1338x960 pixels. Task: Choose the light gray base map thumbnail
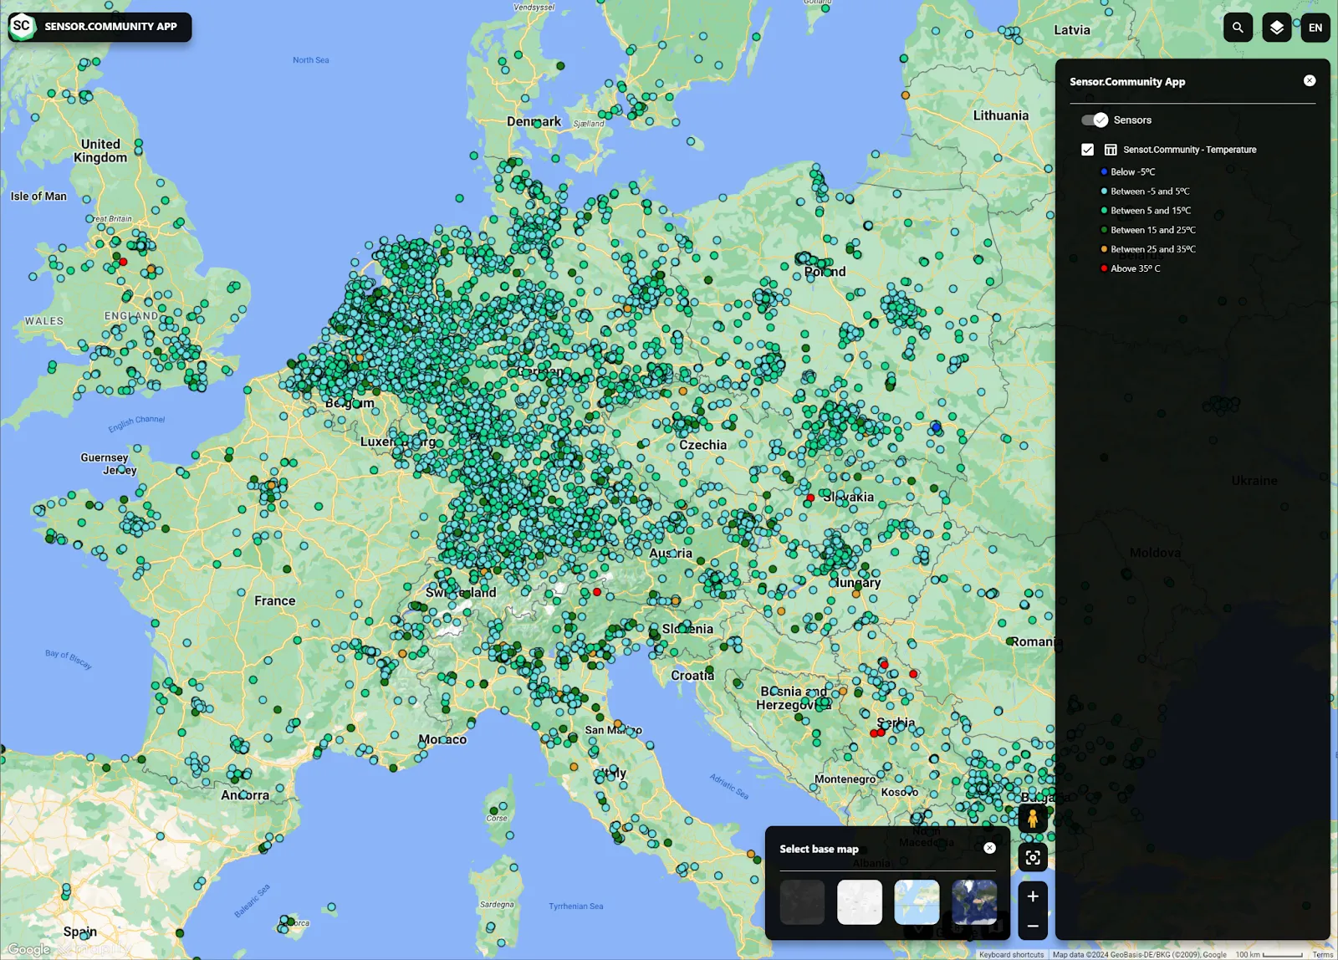(860, 901)
